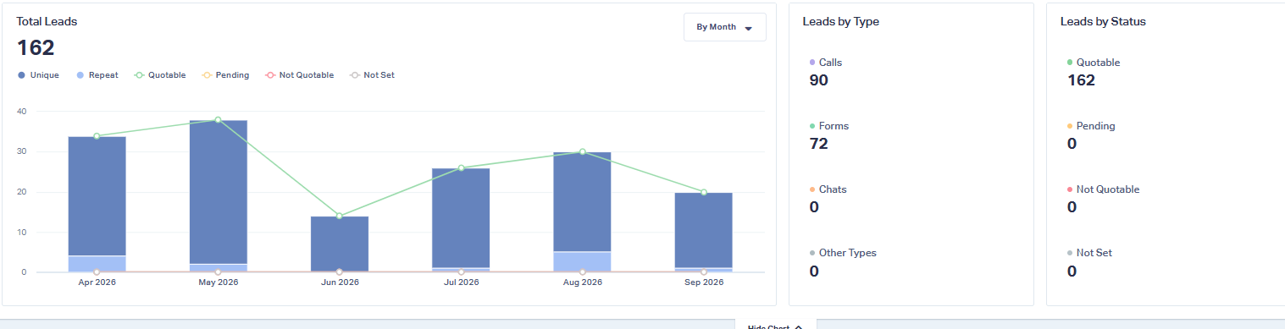Screen dimensions: 1285x329
Task: Click the Leads by Status heading
Action: (1103, 21)
